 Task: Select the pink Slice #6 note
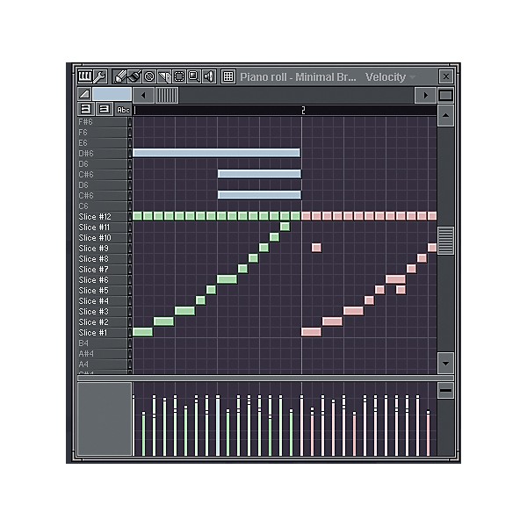click(395, 279)
